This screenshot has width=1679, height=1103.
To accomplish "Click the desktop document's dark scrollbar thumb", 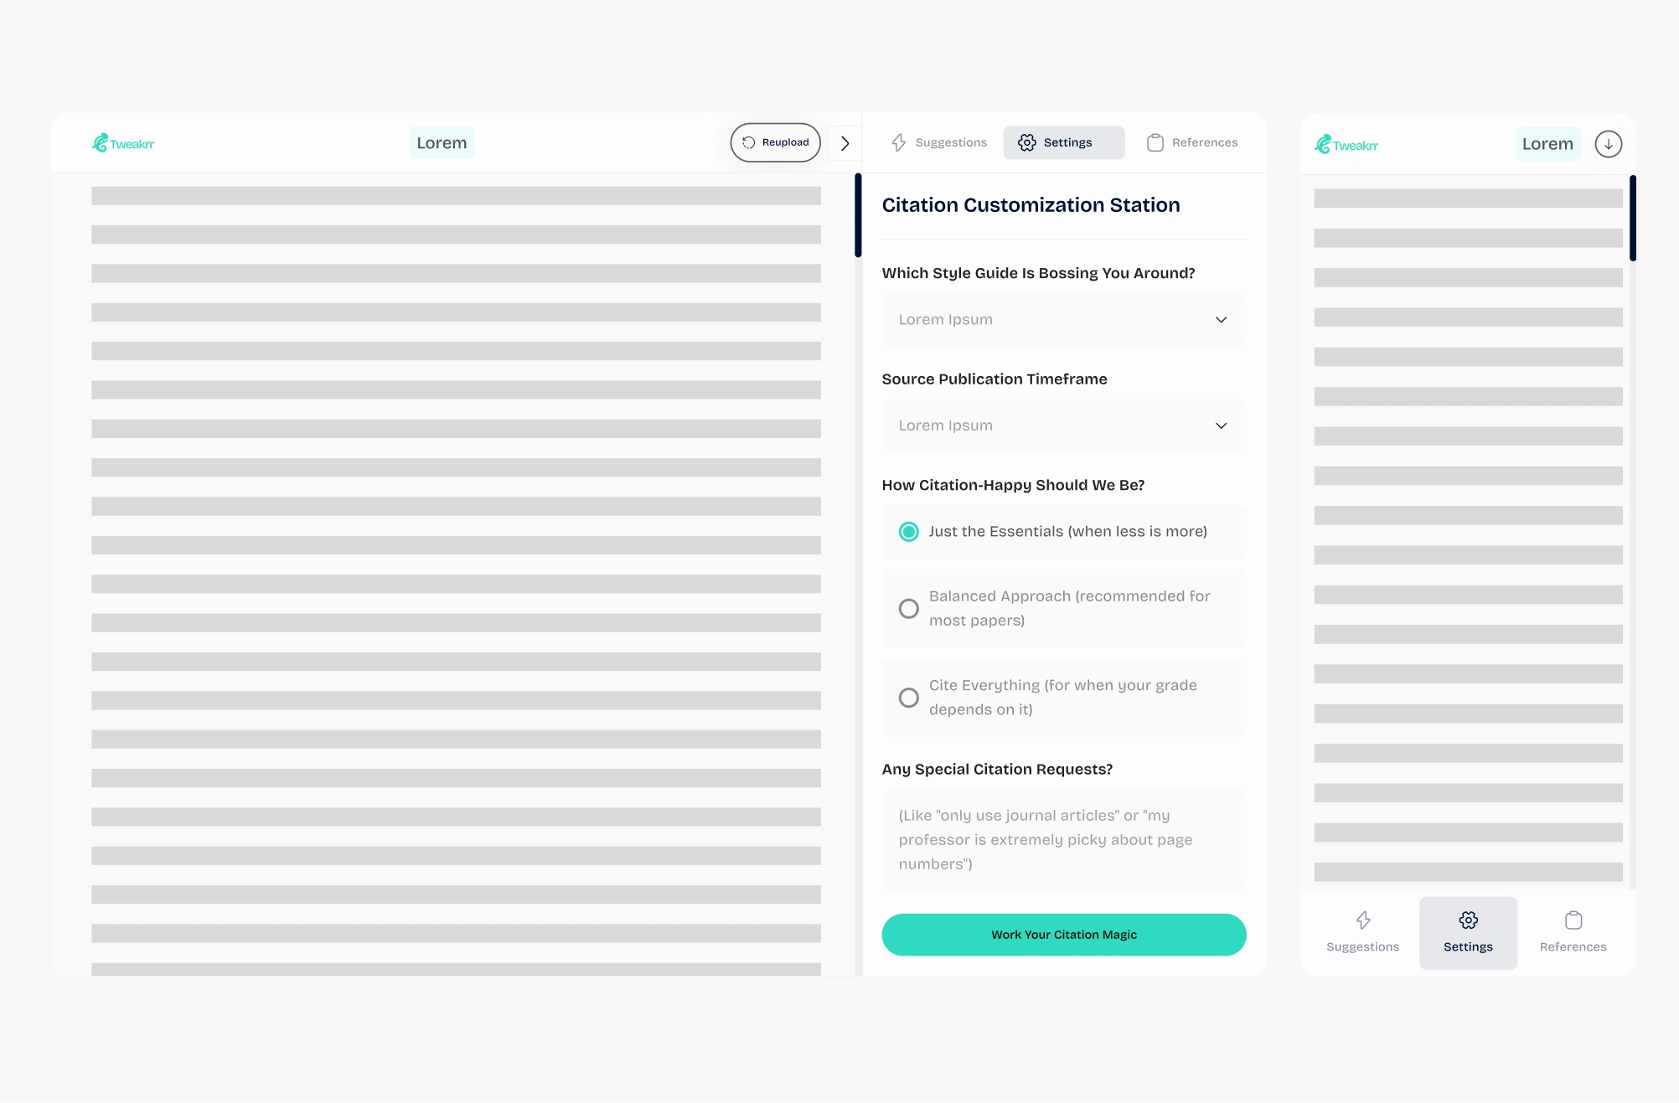I will 858,215.
